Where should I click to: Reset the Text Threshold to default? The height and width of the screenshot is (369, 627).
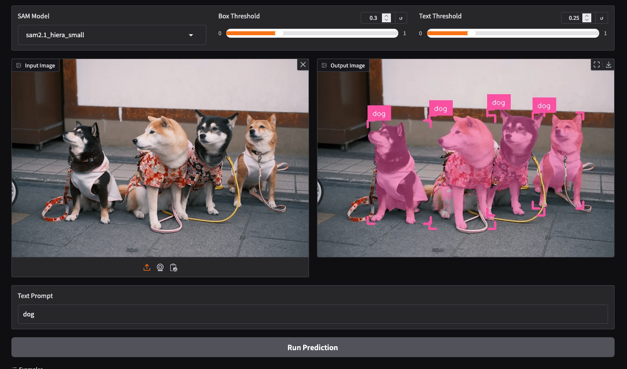tap(601, 18)
